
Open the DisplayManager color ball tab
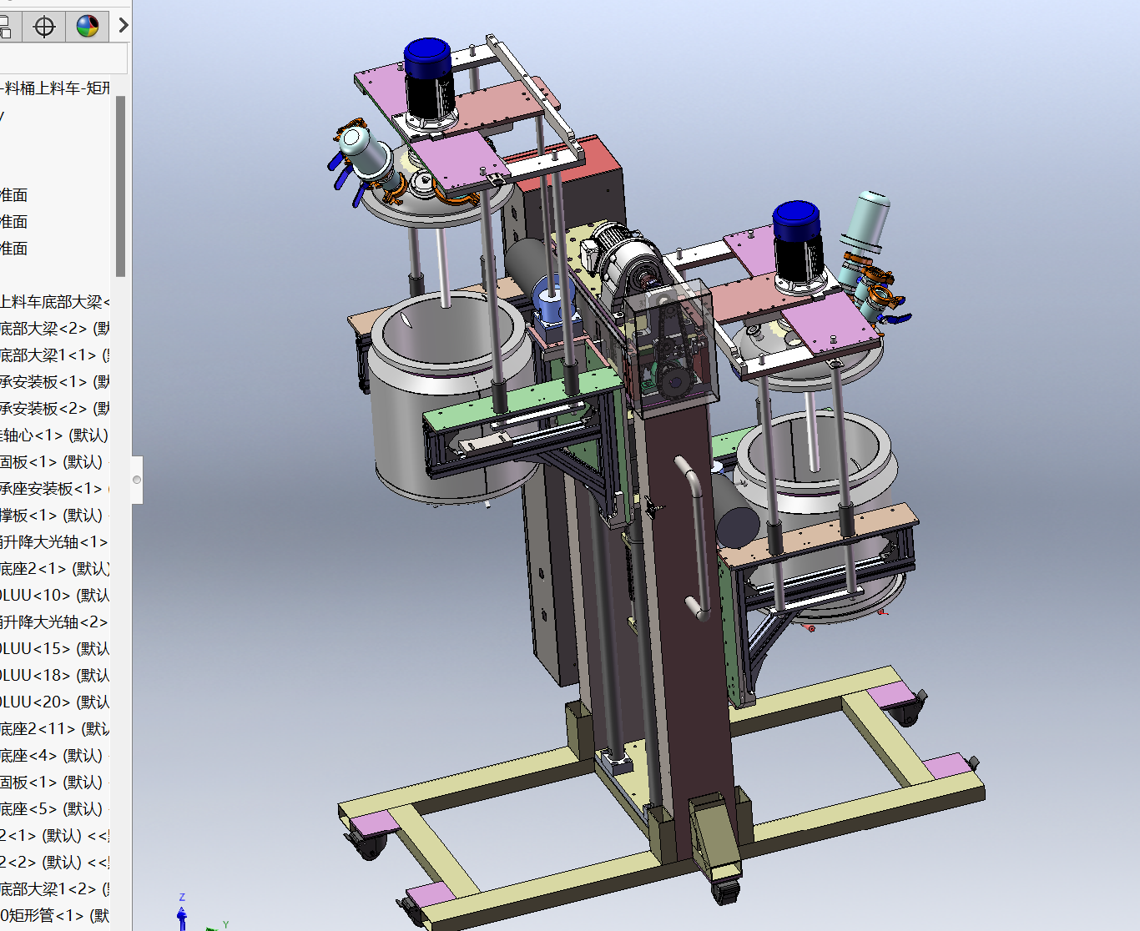click(88, 27)
